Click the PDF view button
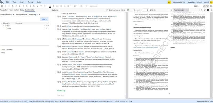Viewport: 213px width, 103px height. click(206, 6)
